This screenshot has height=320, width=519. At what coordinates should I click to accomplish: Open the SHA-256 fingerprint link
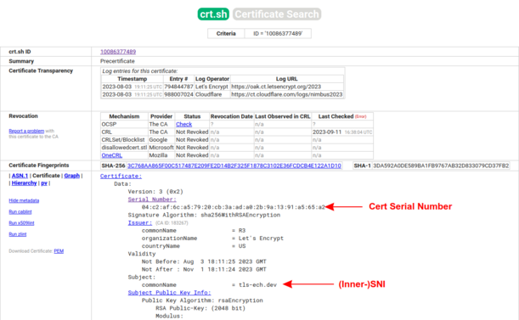pyautogui.click(x=234, y=166)
